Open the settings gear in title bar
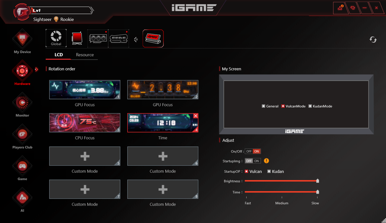 point(353,8)
